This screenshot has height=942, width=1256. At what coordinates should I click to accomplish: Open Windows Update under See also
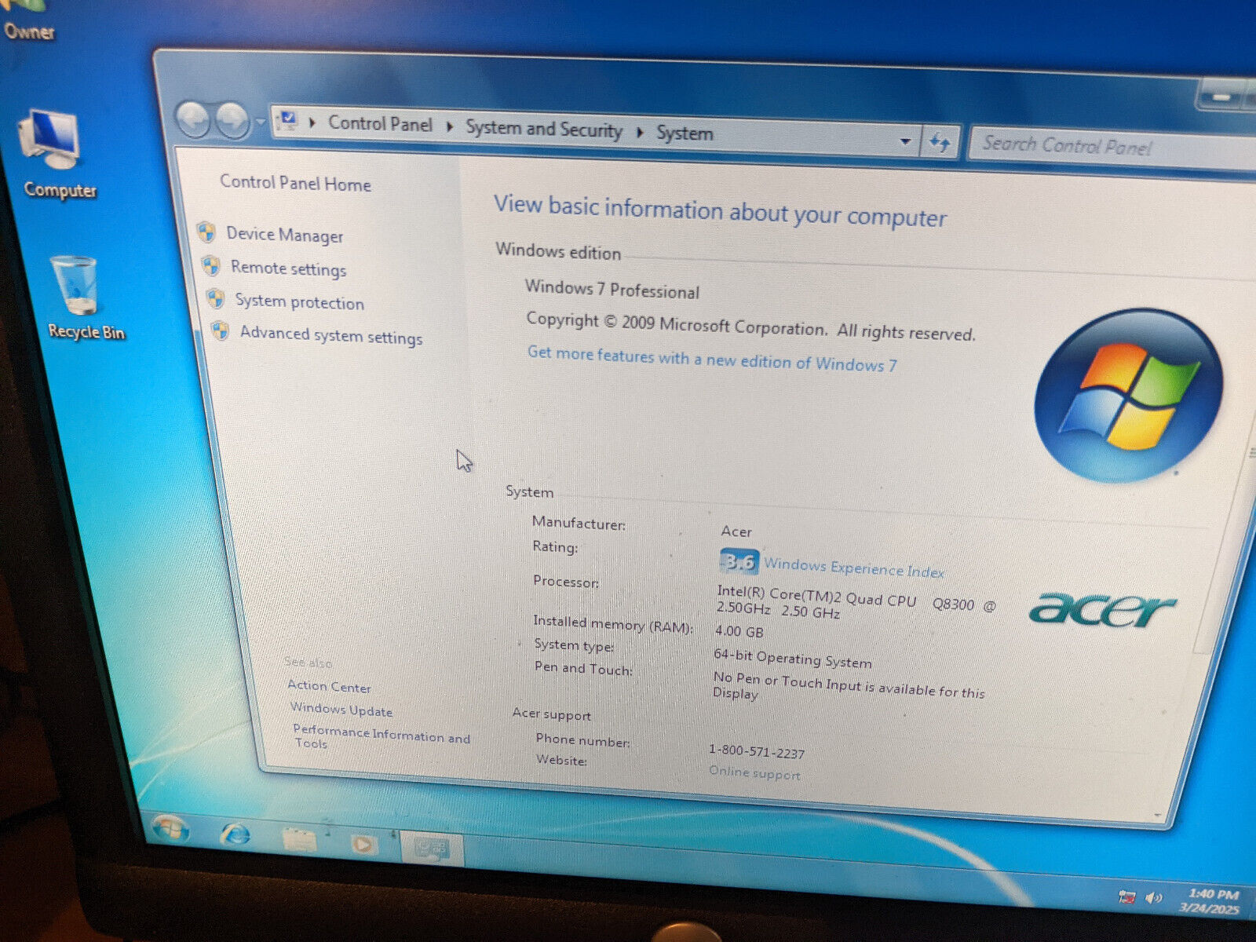pyautogui.click(x=341, y=710)
